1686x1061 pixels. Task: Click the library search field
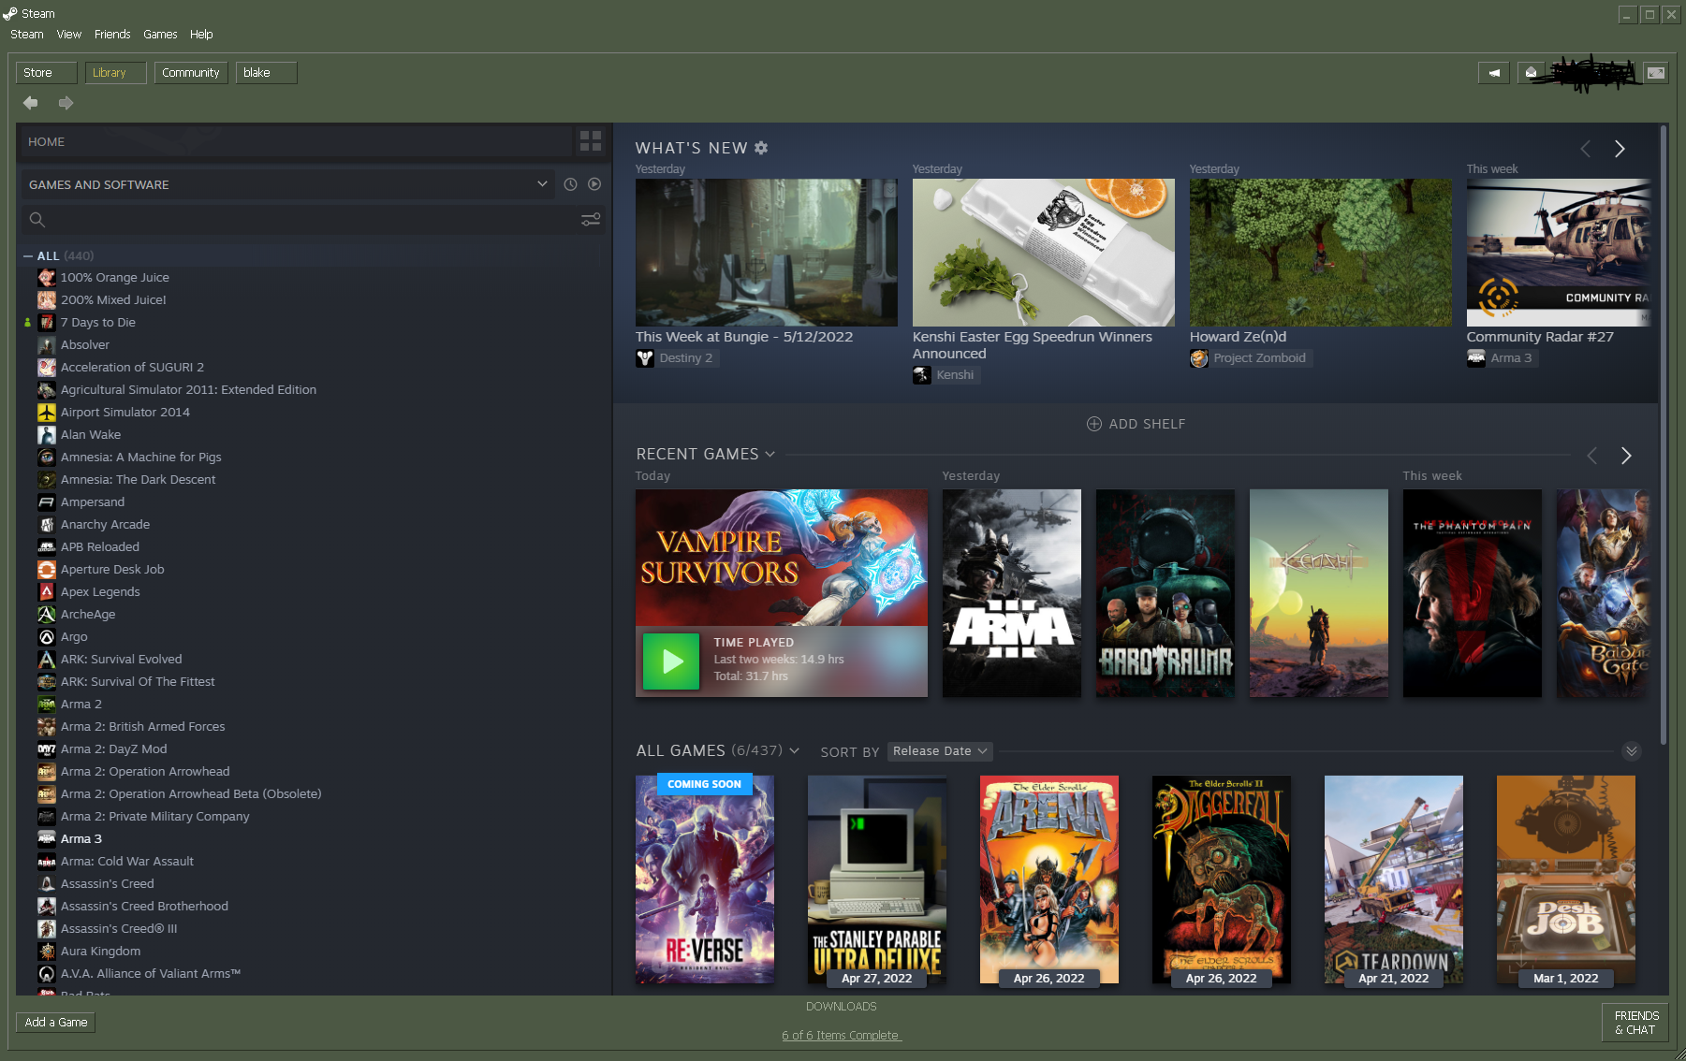(x=300, y=220)
